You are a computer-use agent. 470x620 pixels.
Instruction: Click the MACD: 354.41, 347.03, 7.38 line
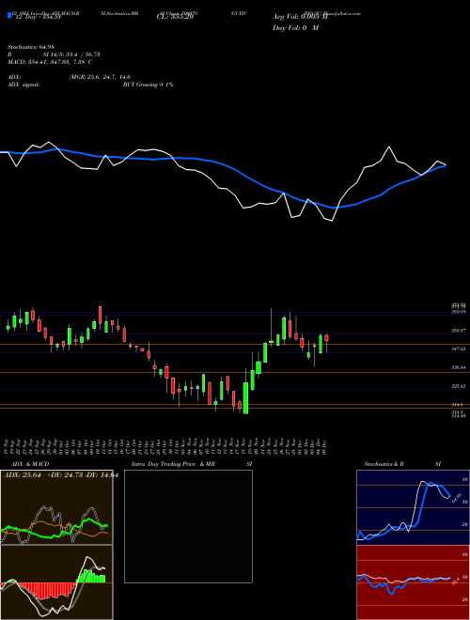click(50, 62)
